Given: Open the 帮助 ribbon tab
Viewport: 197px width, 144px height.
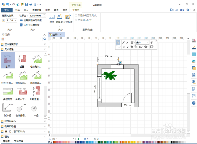Looking at the screenshot, I should coord(65,10).
